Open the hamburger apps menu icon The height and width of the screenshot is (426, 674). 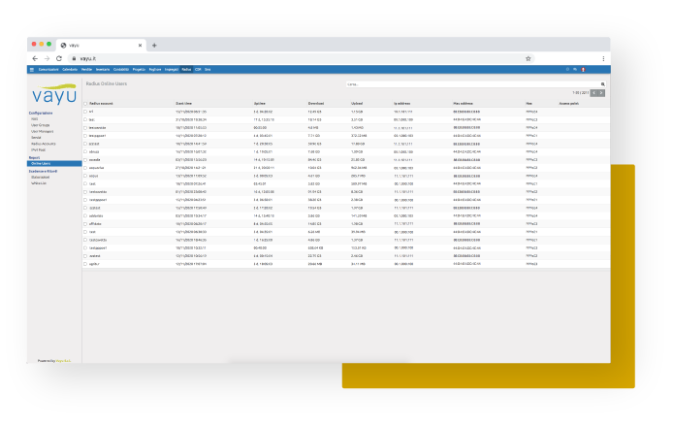[x=32, y=70]
